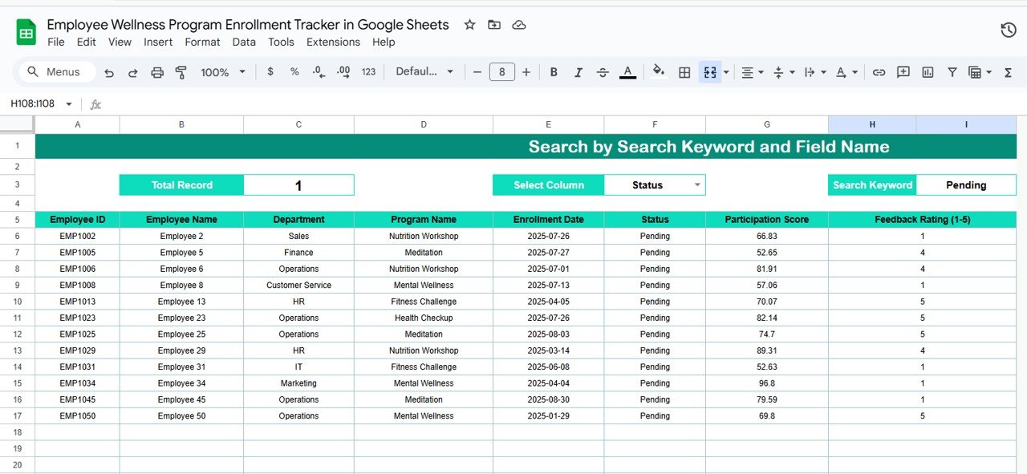Increase font size with plus button

click(x=526, y=72)
